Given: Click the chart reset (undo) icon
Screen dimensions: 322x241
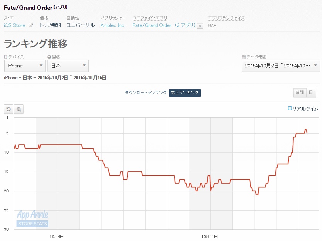Looking at the screenshot, I should tap(8, 109).
